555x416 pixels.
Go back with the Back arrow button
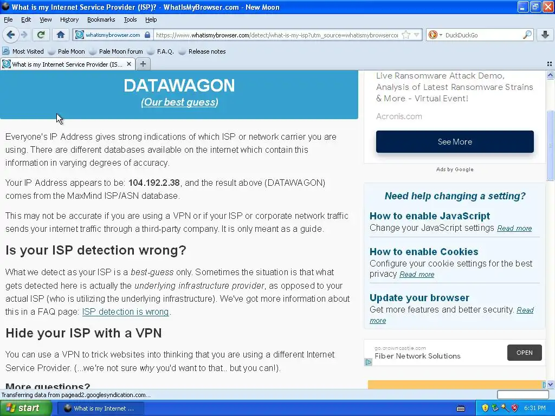10,35
